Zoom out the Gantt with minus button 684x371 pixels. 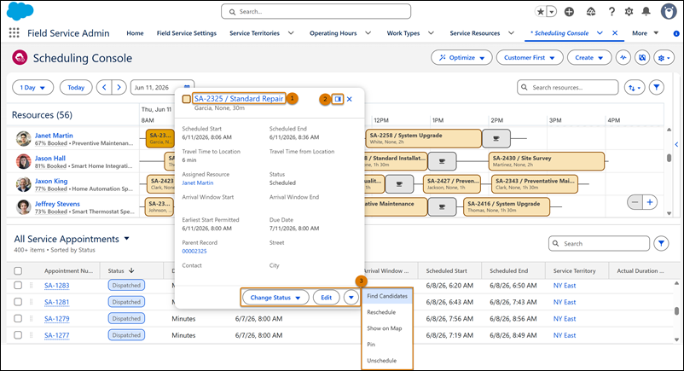click(635, 202)
